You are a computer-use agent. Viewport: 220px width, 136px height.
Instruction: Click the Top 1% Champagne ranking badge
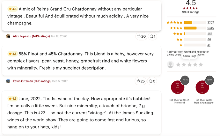click(x=204, y=87)
